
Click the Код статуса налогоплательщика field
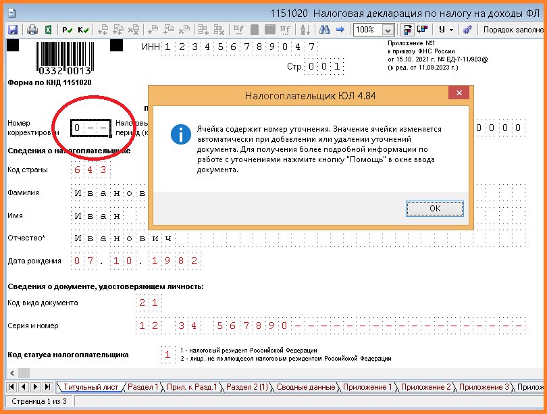coord(167,355)
